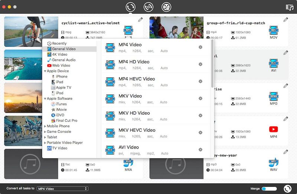Open settings gear for MKV HD Video
The width and height of the screenshot is (297, 194).
coord(200,115)
